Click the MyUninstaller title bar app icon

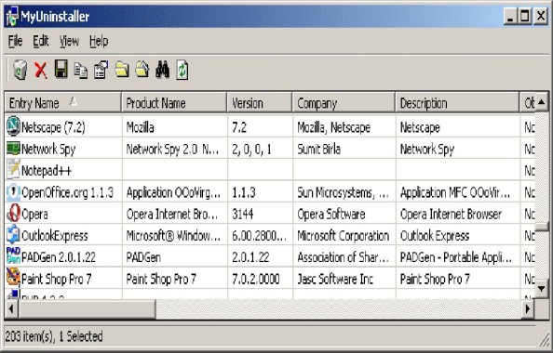pyautogui.click(x=12, y=16)
